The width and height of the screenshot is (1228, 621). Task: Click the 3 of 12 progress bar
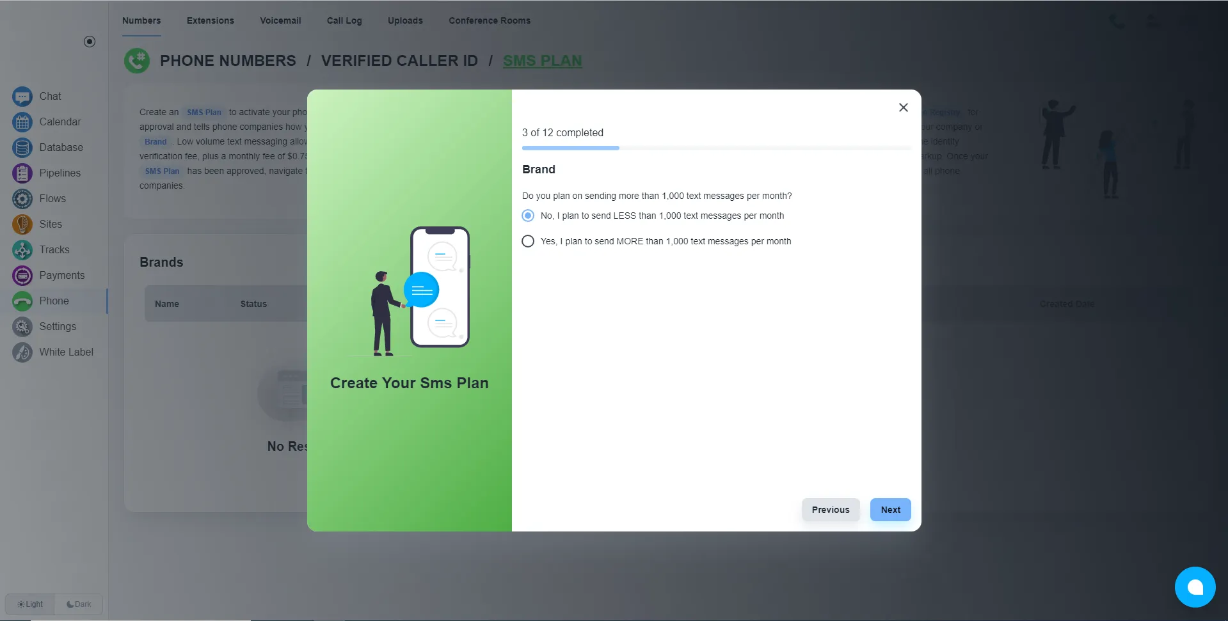coord(716,148)
